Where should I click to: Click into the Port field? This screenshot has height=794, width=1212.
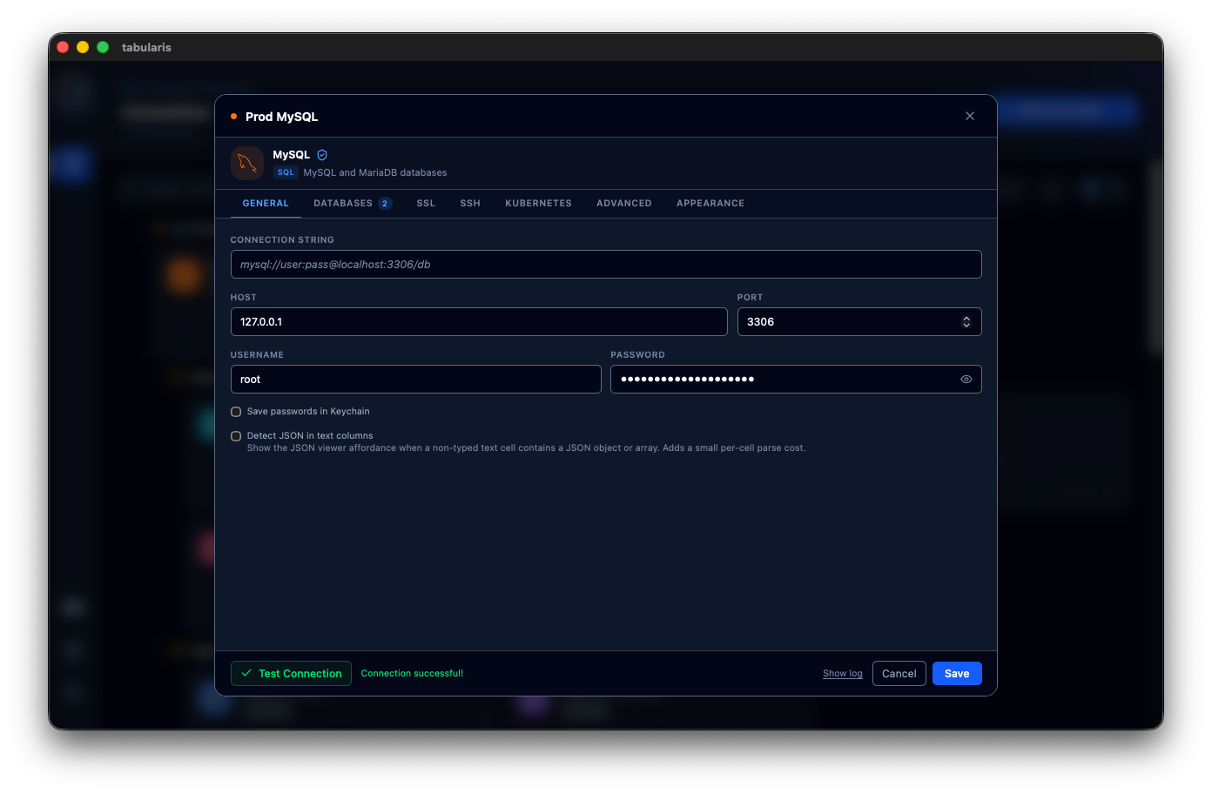pos(859,322)
